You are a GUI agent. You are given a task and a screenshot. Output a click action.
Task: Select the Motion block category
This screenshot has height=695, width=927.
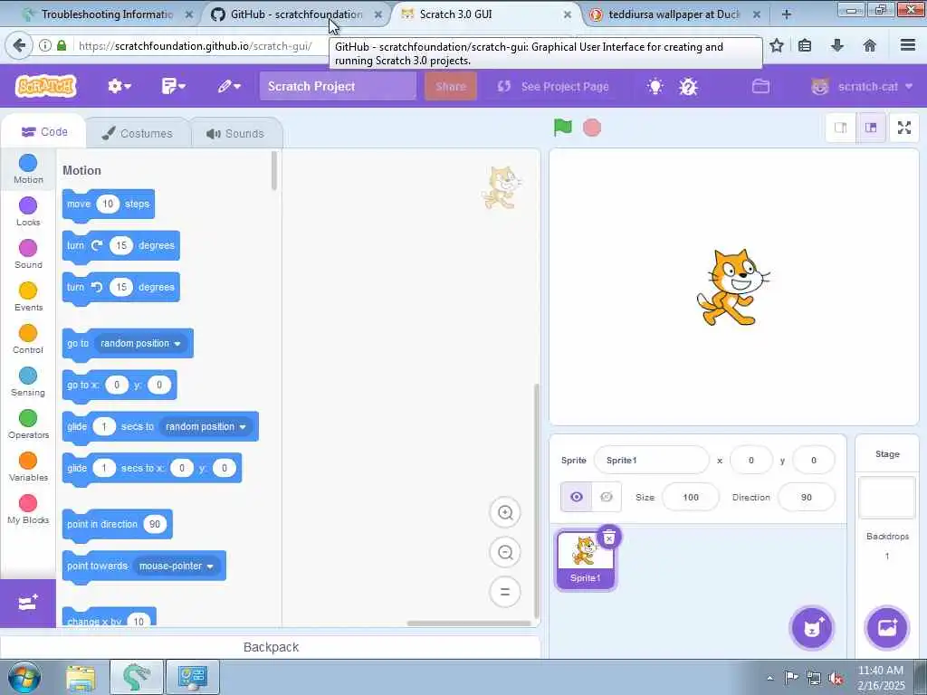[28, 169]
